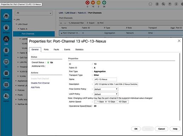Image resolution: width=183 pixels, height=136 pixels.
Task: Select Port Channels in navigation tree
Action: coord(34,34)
